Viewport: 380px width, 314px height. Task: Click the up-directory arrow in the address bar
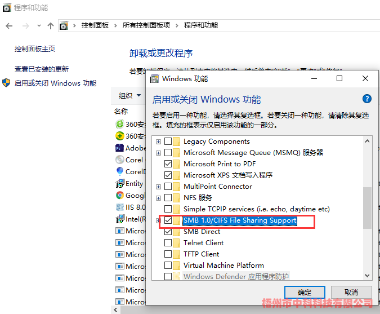(51, 26)
